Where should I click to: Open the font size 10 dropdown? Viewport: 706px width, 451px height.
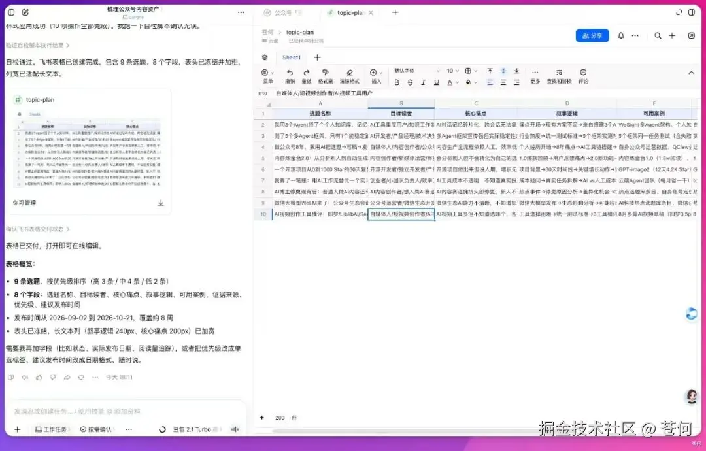tap(452, 71)
